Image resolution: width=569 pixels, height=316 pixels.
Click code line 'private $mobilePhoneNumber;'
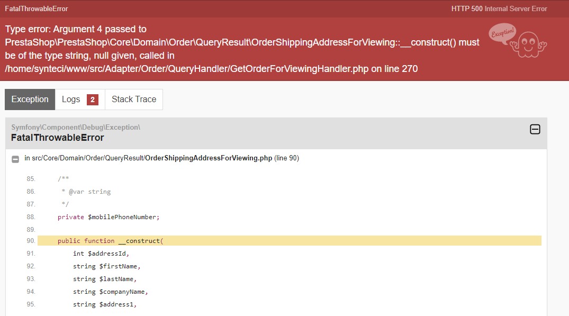tap(108, 217)
